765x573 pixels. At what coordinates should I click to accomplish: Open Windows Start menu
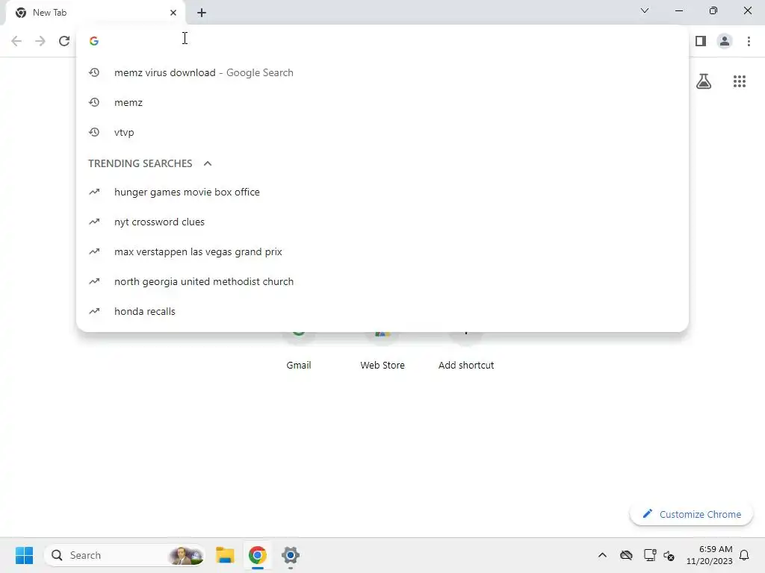point(25,555)
